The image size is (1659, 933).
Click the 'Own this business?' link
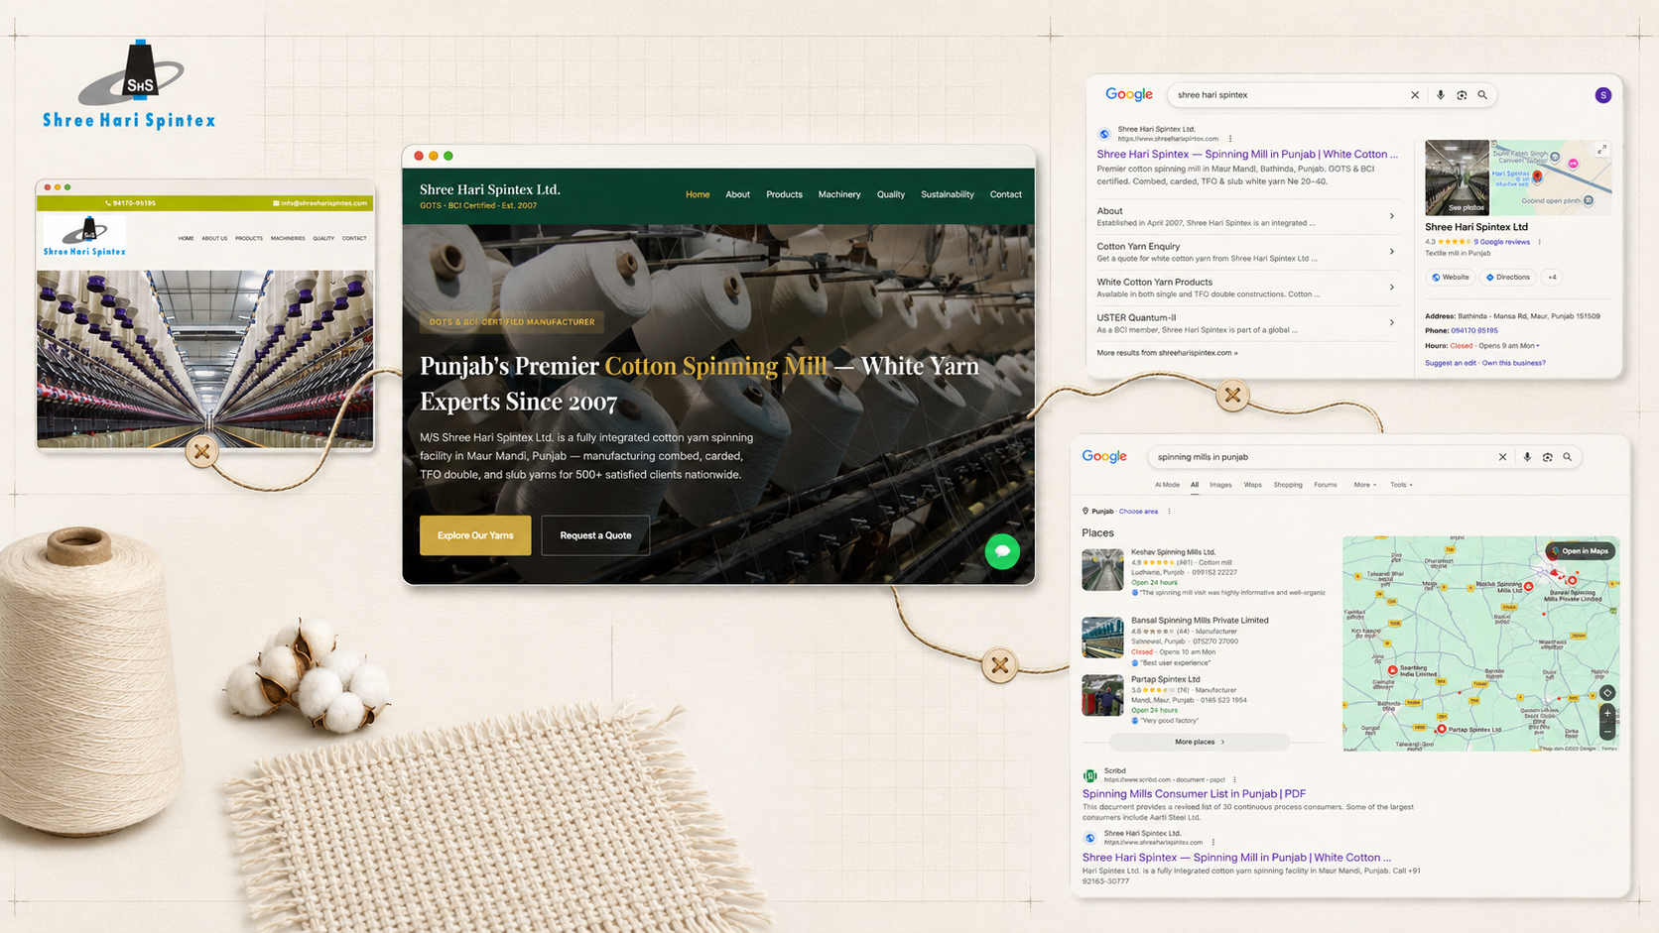(1513, 363)
